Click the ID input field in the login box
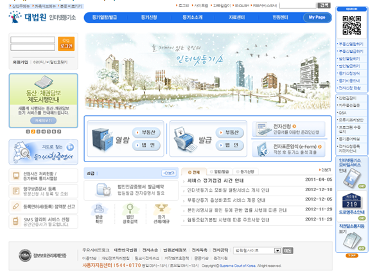The height and width of the screenshot is (276, 370). 33,40
